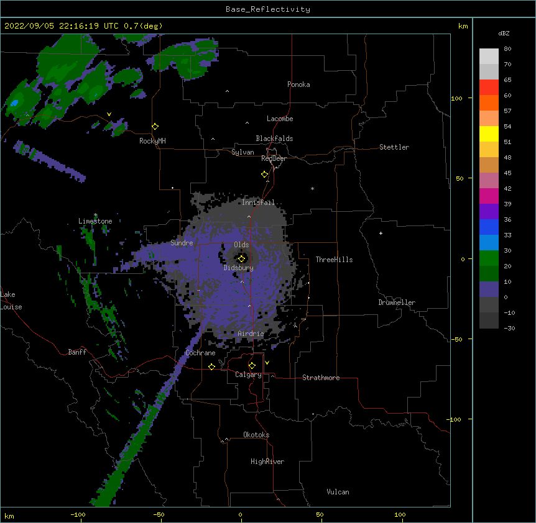Click the white plus marker west of Drumheller
This screenshot has height=523, width=536.
click(x=381, y=233)
